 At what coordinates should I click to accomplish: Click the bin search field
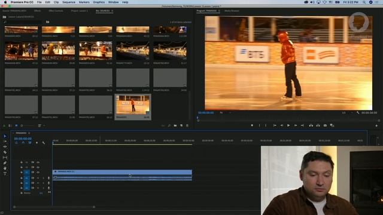pos(23,22)
